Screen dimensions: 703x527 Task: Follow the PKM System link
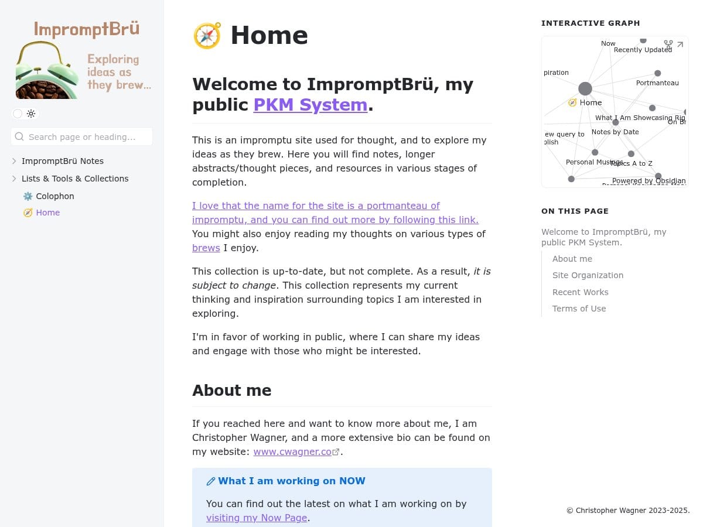point(310,105)
